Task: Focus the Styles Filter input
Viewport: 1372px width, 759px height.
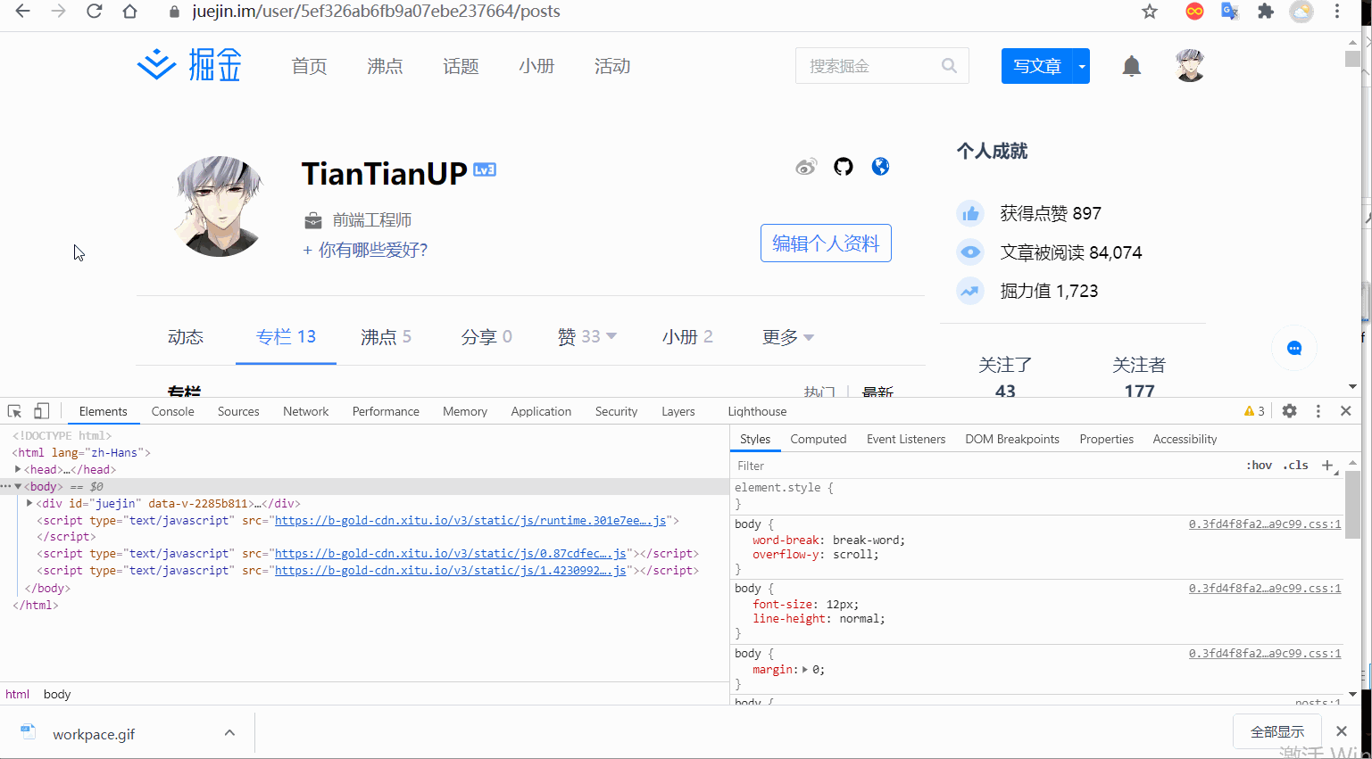Action: 986,466
